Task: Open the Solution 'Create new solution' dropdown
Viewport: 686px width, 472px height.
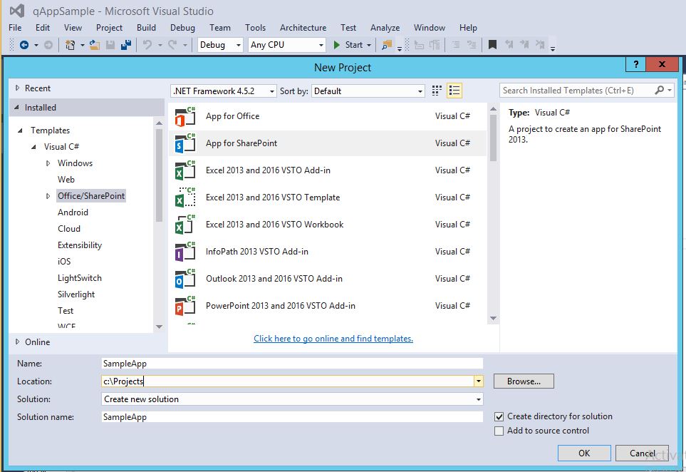Action: click(292, 399)
